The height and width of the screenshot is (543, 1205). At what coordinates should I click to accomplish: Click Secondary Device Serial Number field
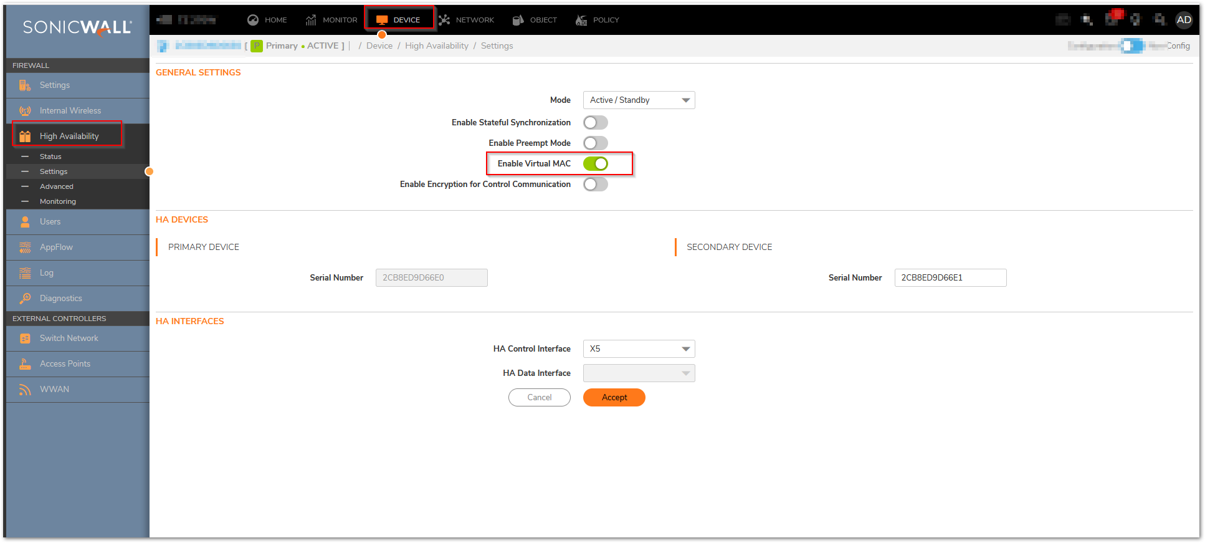(951, 278)
